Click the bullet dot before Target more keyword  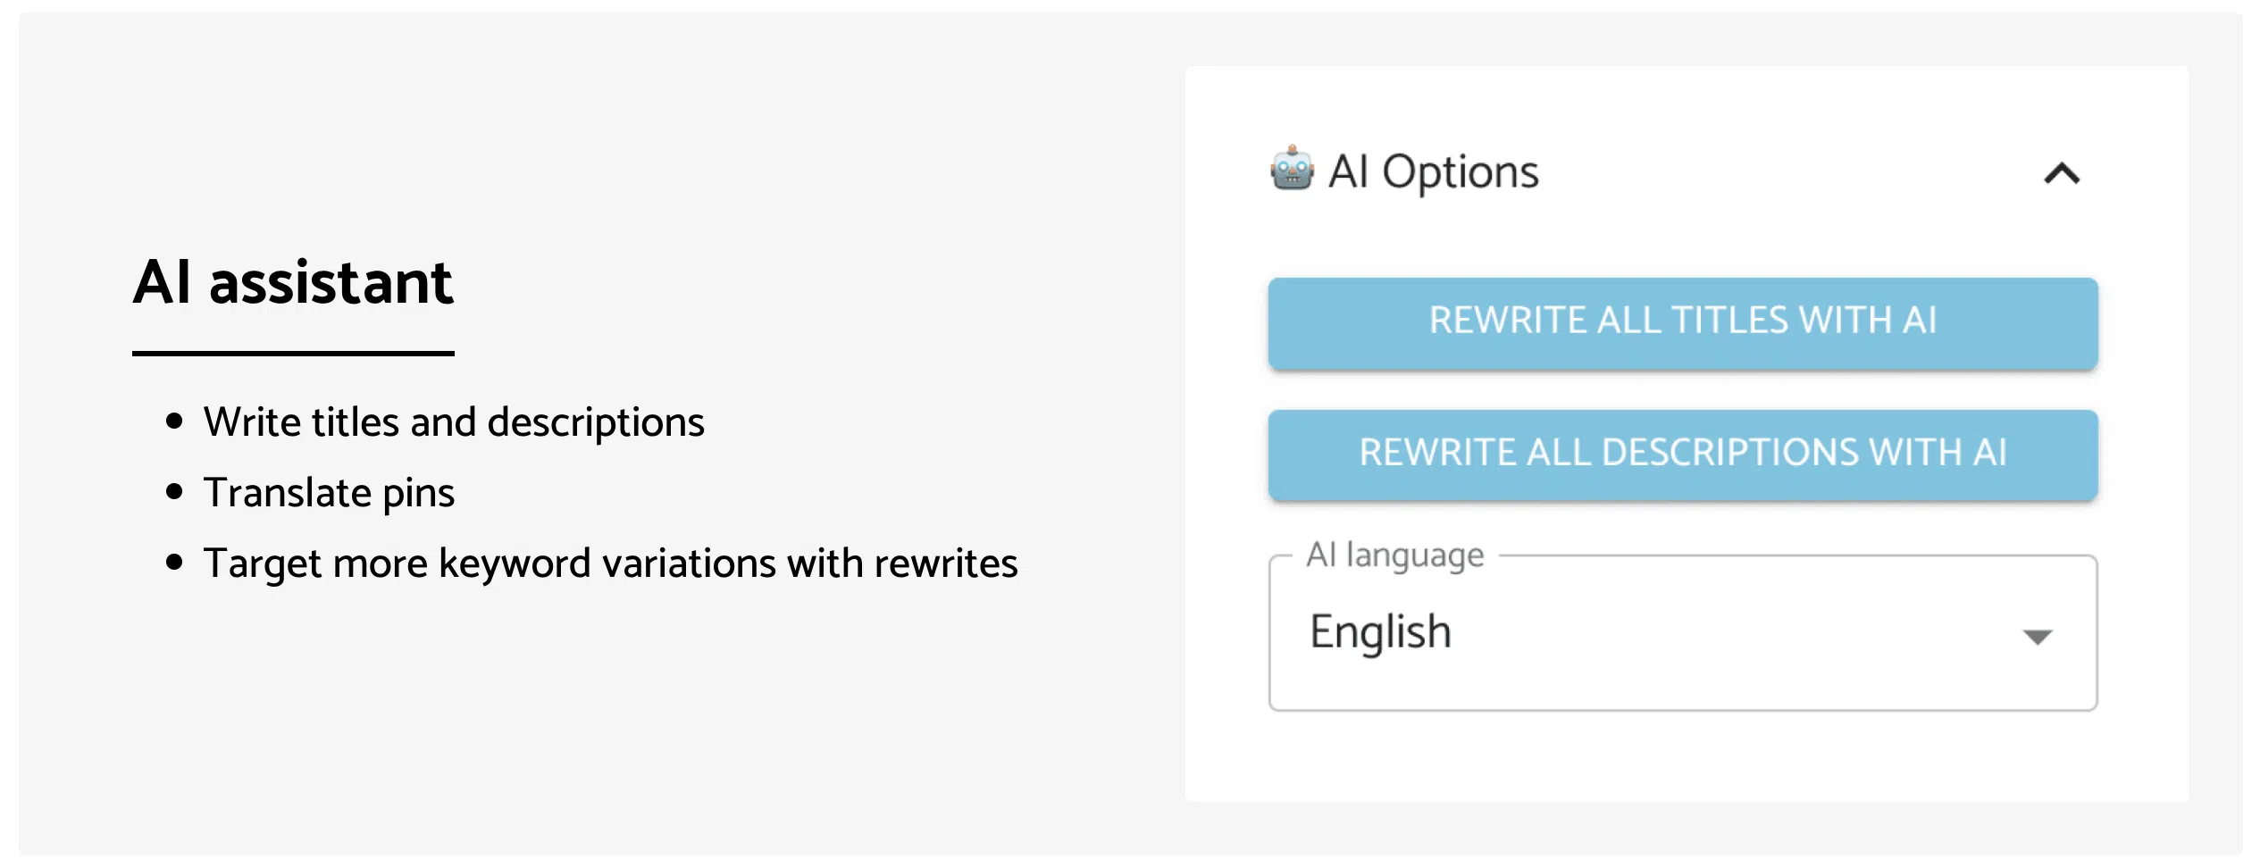point(174,562)
